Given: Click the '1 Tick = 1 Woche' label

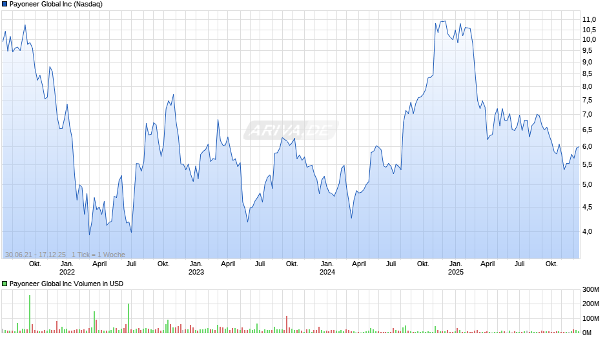Looking at the screenshot, I should 98,255.
